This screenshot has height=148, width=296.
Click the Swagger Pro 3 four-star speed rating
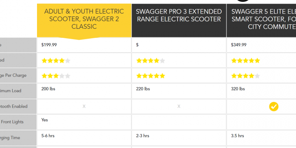click(150, 60)
